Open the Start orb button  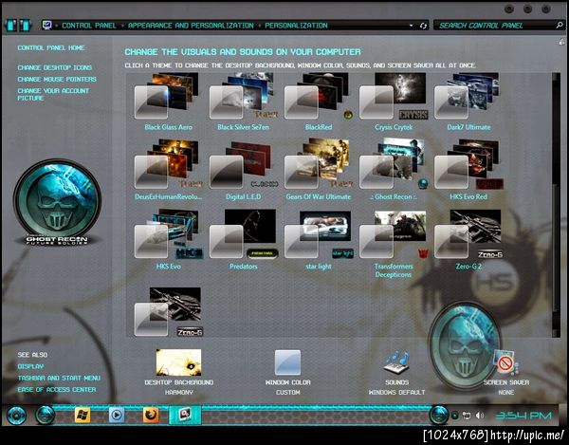pyautogui.click(x=16, y=416)
